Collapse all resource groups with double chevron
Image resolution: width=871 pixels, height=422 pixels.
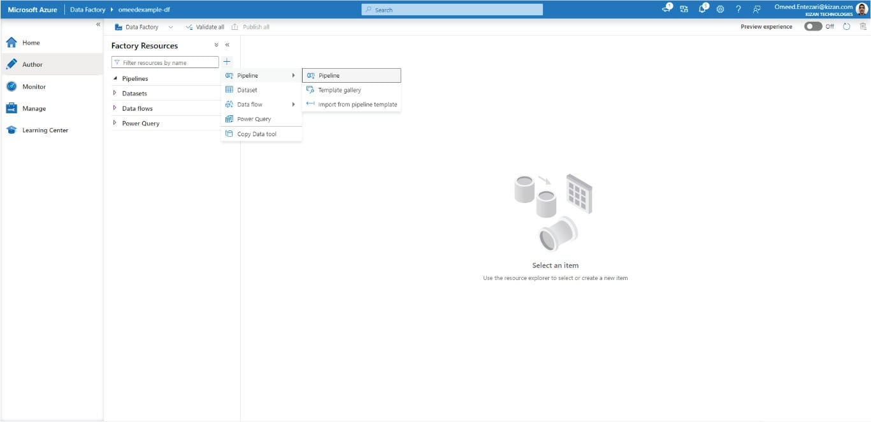point(217,45)
